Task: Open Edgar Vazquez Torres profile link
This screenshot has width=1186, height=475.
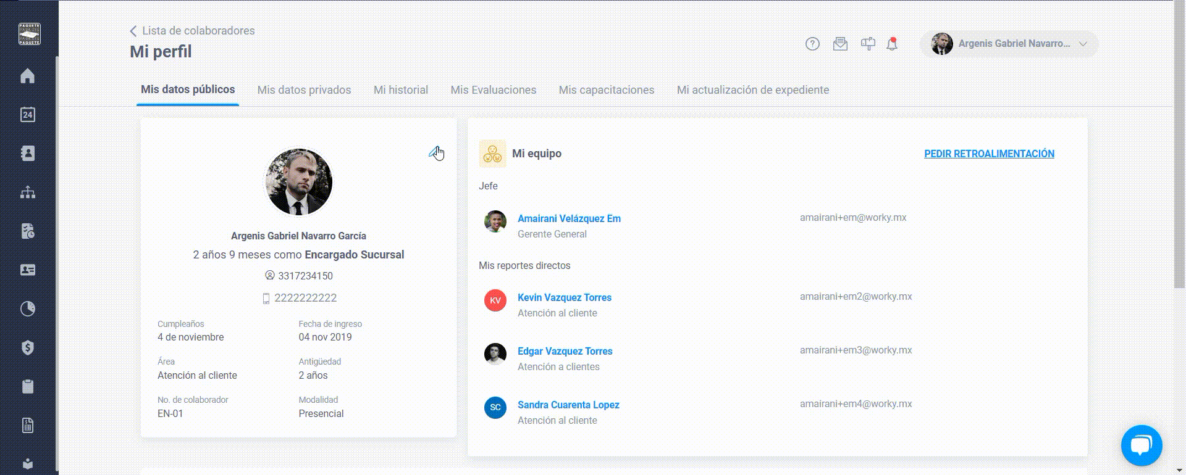Action: pyautogui.click(x=565, y=351)
